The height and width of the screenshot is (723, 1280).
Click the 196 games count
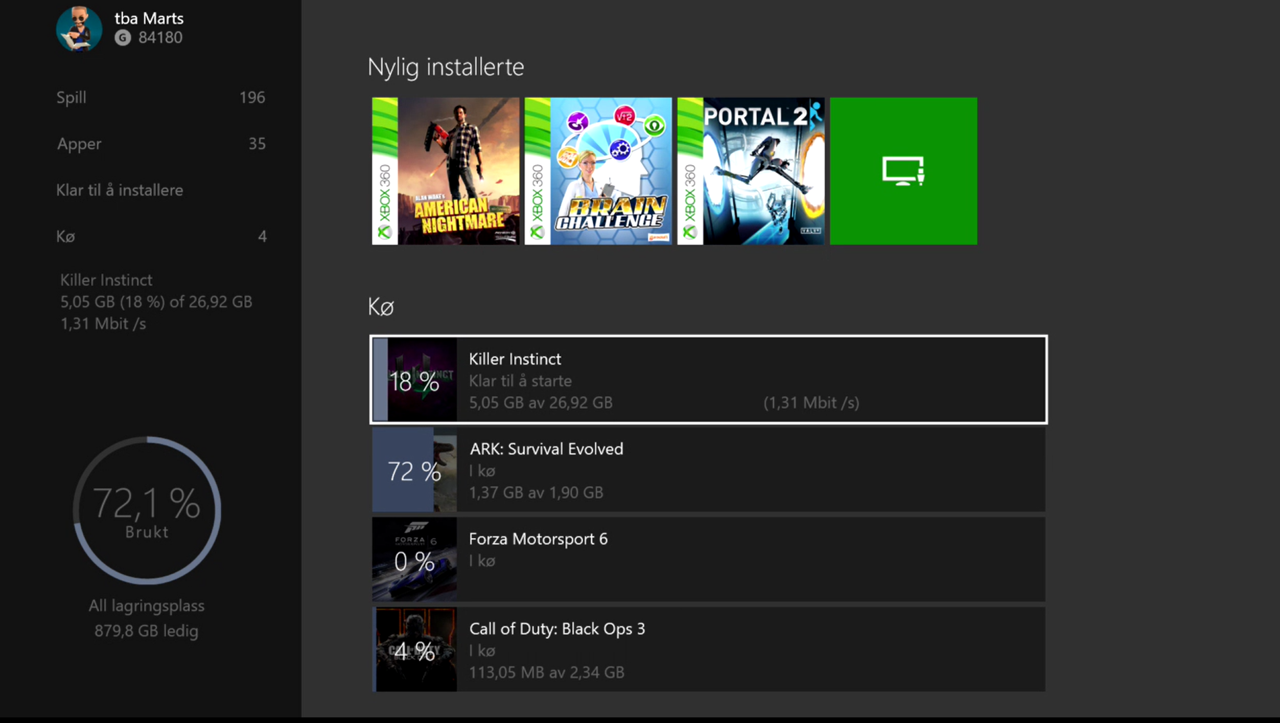coord(252,98)
